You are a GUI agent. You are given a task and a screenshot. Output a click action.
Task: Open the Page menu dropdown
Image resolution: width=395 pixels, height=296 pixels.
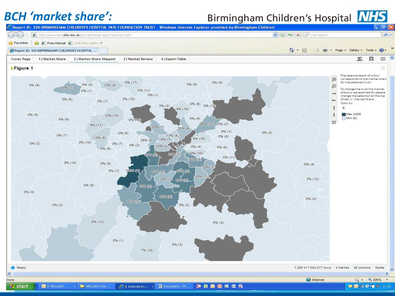pos(341,50)
